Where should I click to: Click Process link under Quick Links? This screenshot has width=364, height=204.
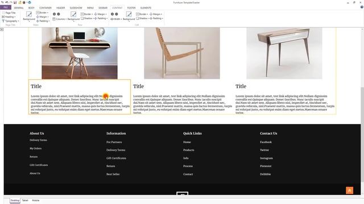pyautogui.click(x=188, y=166)
